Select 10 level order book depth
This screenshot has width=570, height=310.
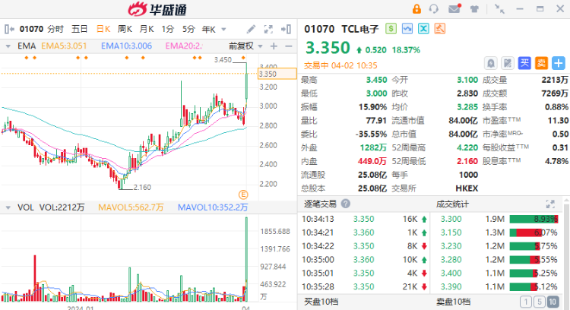(x=553, y=302)
